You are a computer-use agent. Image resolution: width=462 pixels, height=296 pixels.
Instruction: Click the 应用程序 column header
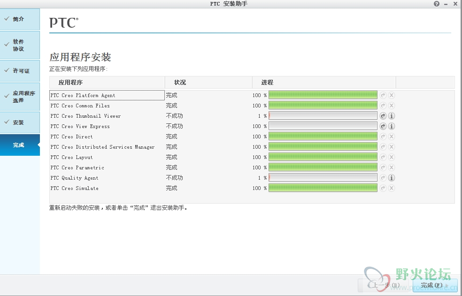click(107, 83)
